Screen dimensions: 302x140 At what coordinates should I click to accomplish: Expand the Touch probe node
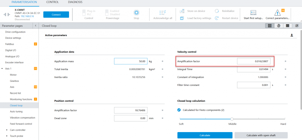tap(7, 136)
